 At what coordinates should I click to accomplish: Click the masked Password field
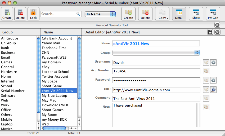click(156, 80)
